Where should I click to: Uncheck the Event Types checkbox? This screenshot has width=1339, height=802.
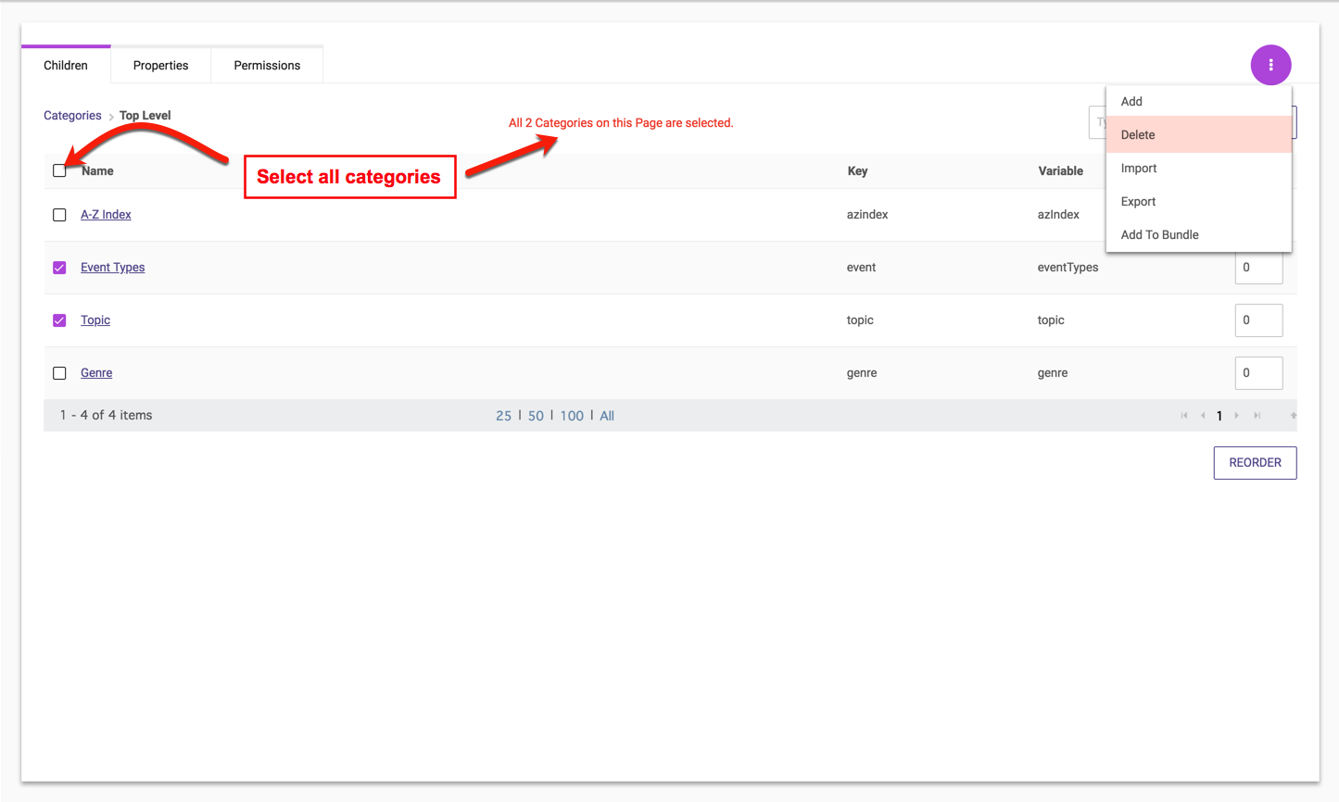[x=59, y=268]
